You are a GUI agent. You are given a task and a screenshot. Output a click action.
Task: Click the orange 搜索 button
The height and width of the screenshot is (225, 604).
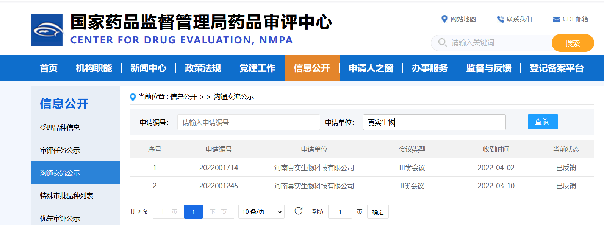[573, 43]
